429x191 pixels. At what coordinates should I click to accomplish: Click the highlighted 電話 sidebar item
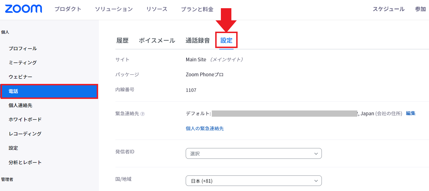tap(49, 91)
